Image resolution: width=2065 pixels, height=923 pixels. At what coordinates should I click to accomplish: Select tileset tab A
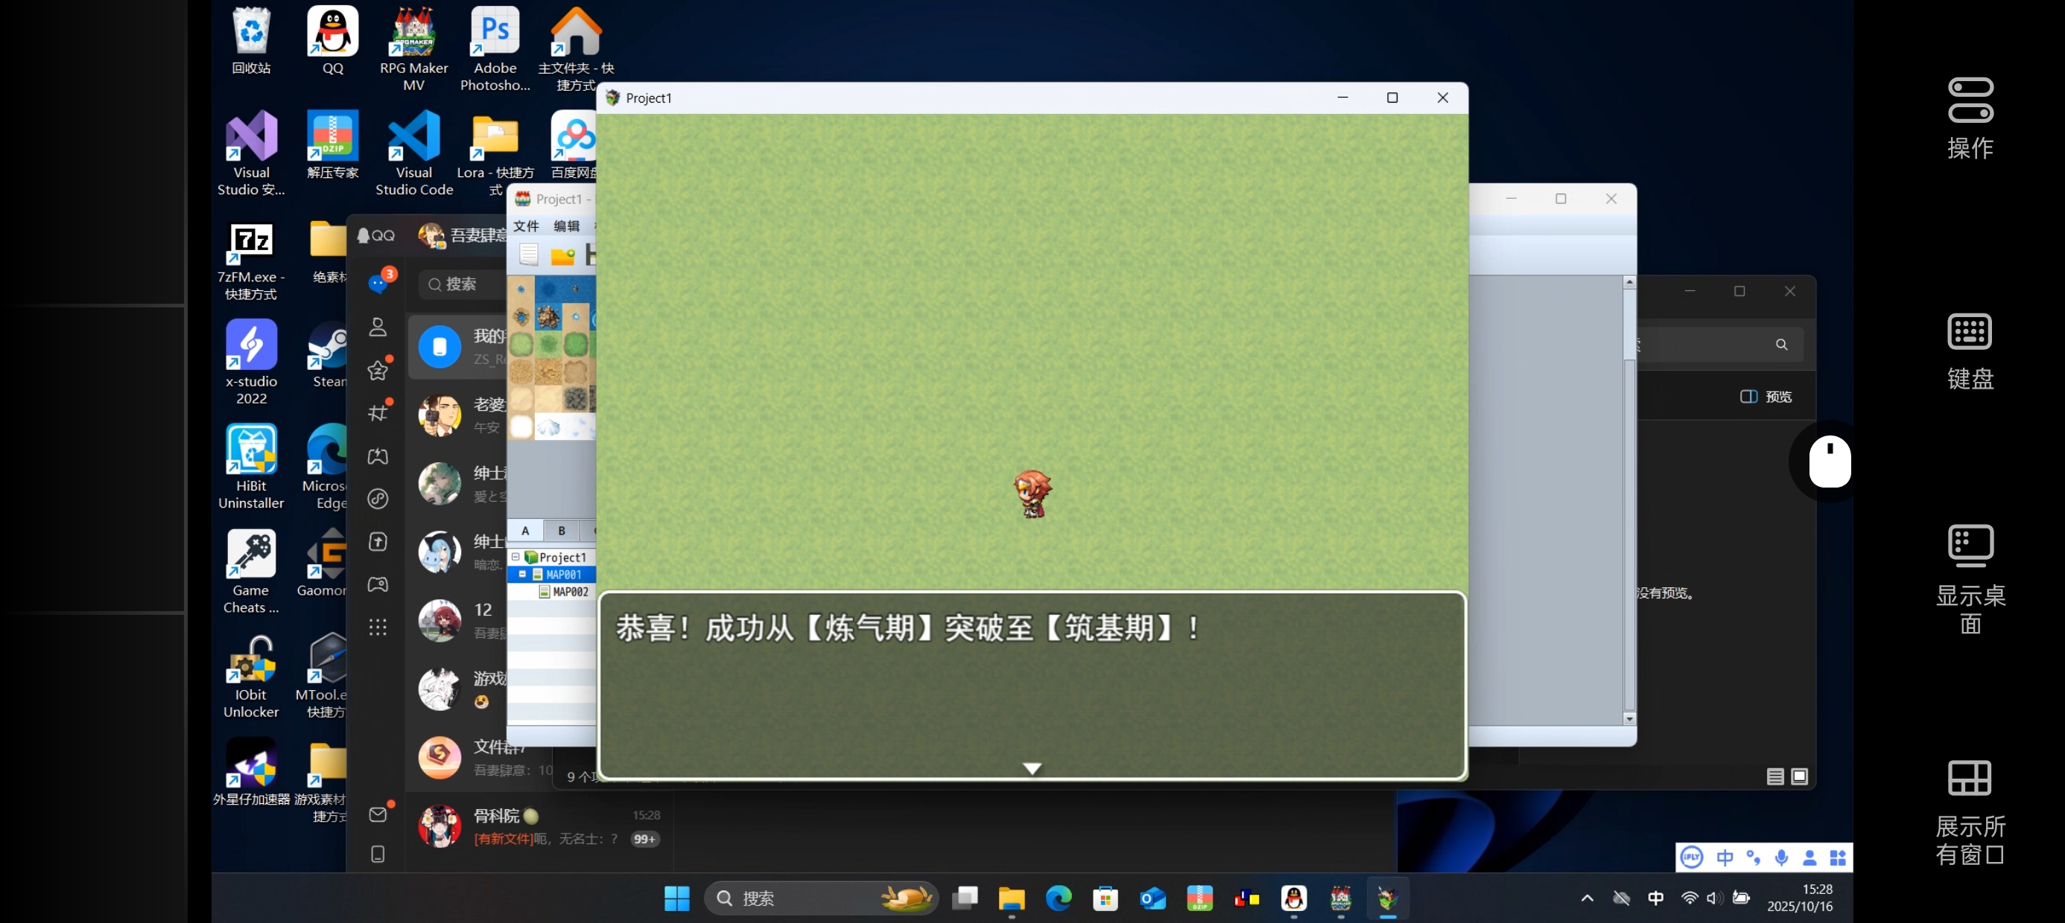525,531
